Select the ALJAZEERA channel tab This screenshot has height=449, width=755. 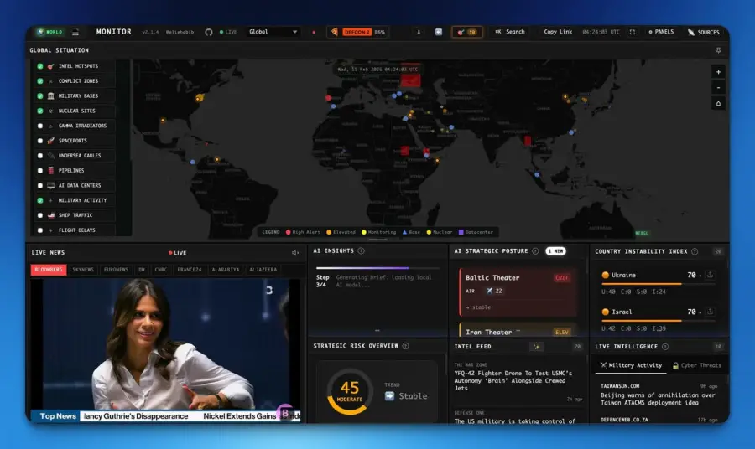pyautogui.click(x=263, y=270)
